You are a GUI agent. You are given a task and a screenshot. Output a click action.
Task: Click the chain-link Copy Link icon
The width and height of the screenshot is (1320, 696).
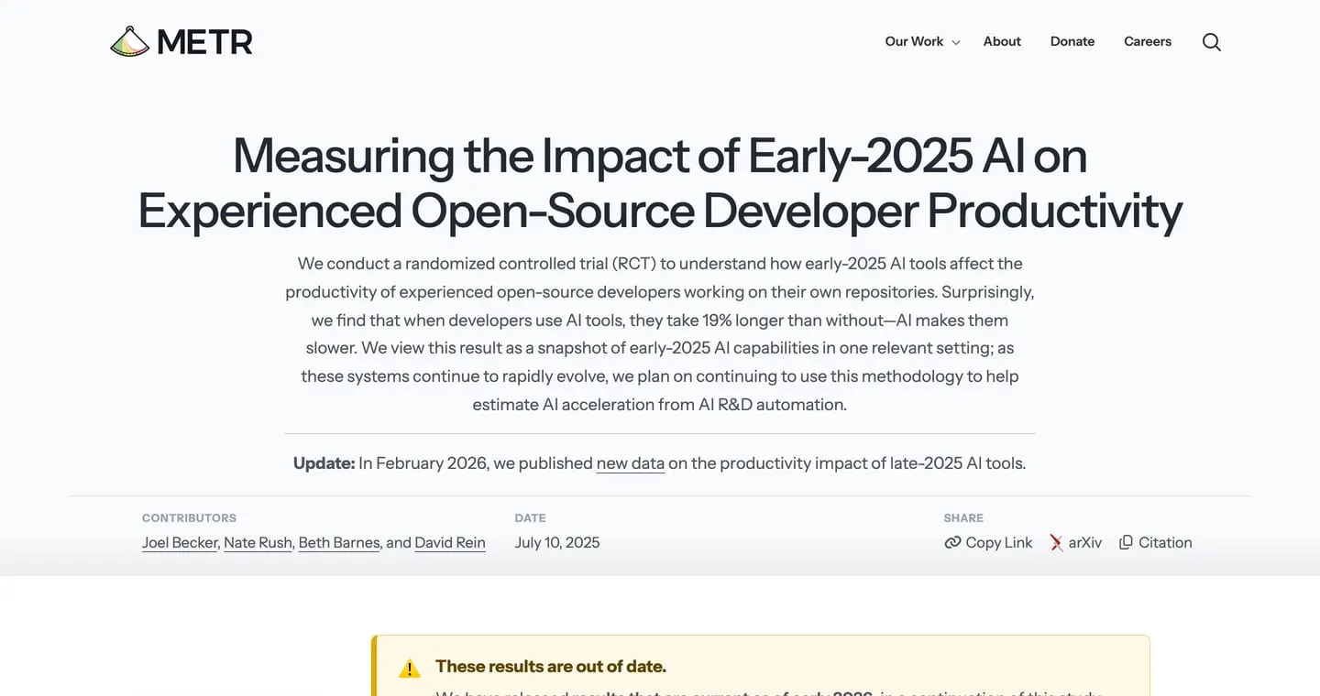click(x=952, y=542)
